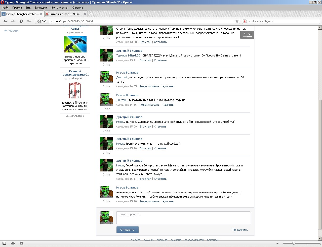Open Дмитрий Ульянов profile name at 13:11
The width and height of the screenshot is (322, 247).
129,51
